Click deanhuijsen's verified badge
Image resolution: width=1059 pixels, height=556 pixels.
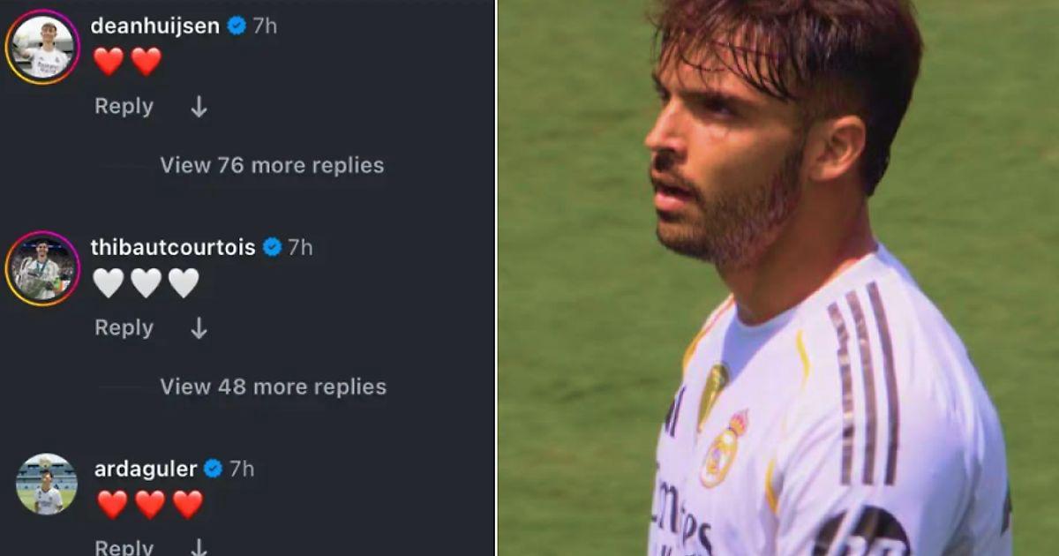237,26
